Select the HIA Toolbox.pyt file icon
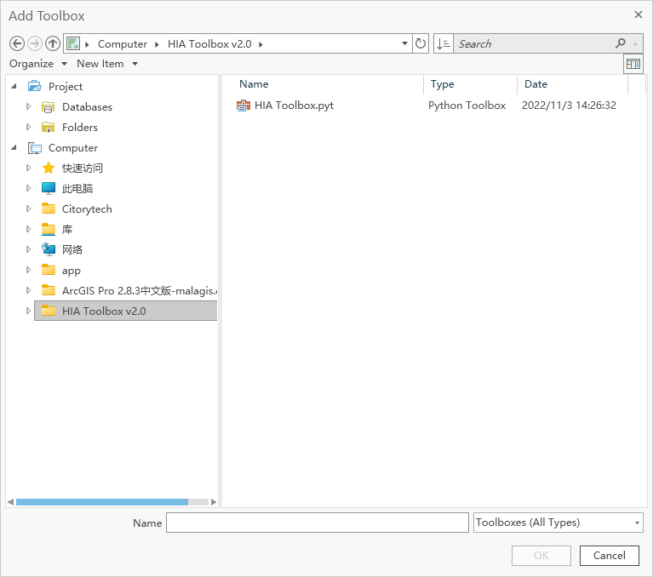The width and height of the screenshot is (653, 577). pyautogui.click(x=243, y=106)
